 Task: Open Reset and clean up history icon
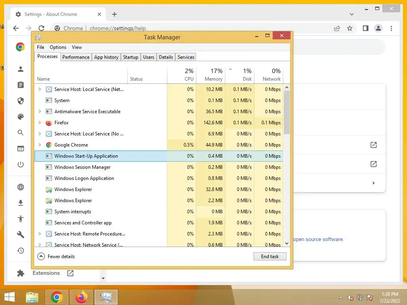coord(21,251)
